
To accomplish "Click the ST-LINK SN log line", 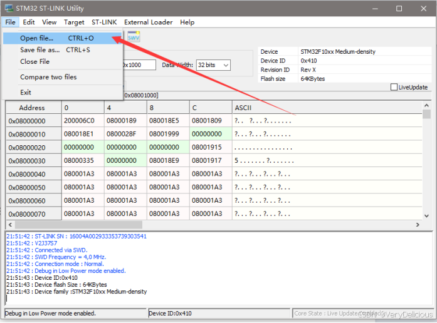I will click(x=76, y=236).
